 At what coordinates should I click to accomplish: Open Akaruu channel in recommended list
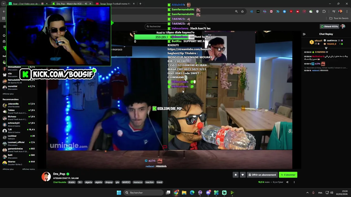pos(19,163)
